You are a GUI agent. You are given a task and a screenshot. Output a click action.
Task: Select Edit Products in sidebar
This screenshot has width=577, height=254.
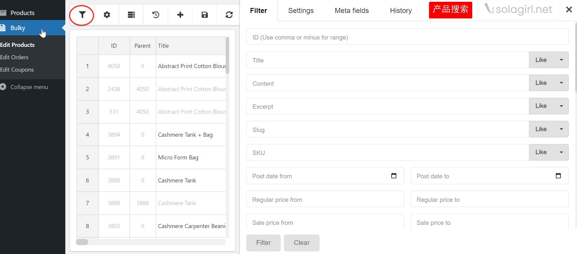pyautogui.click(x=17, y=45)
